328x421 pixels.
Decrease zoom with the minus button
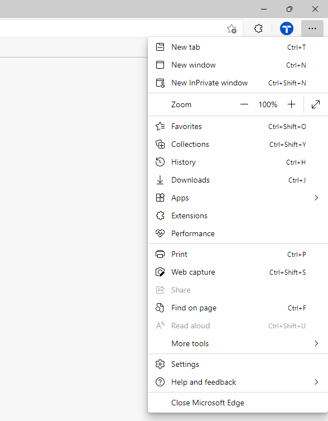point(244,104)
